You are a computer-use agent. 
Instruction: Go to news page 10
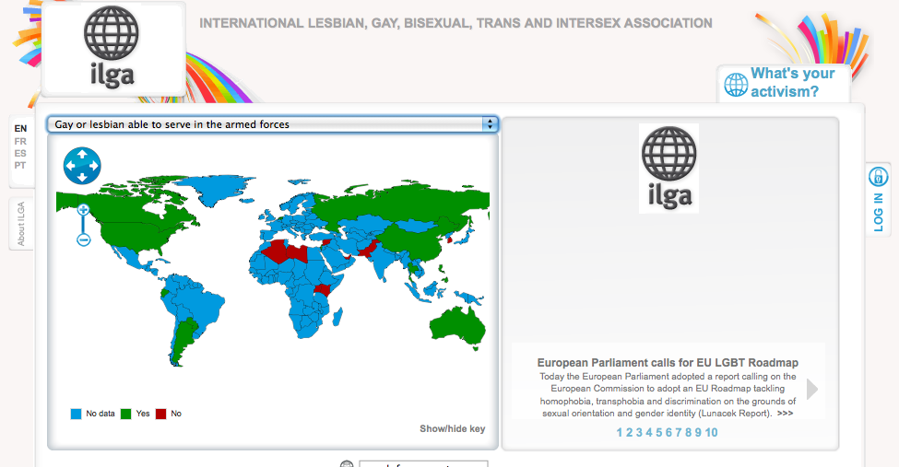coord(711,433)
